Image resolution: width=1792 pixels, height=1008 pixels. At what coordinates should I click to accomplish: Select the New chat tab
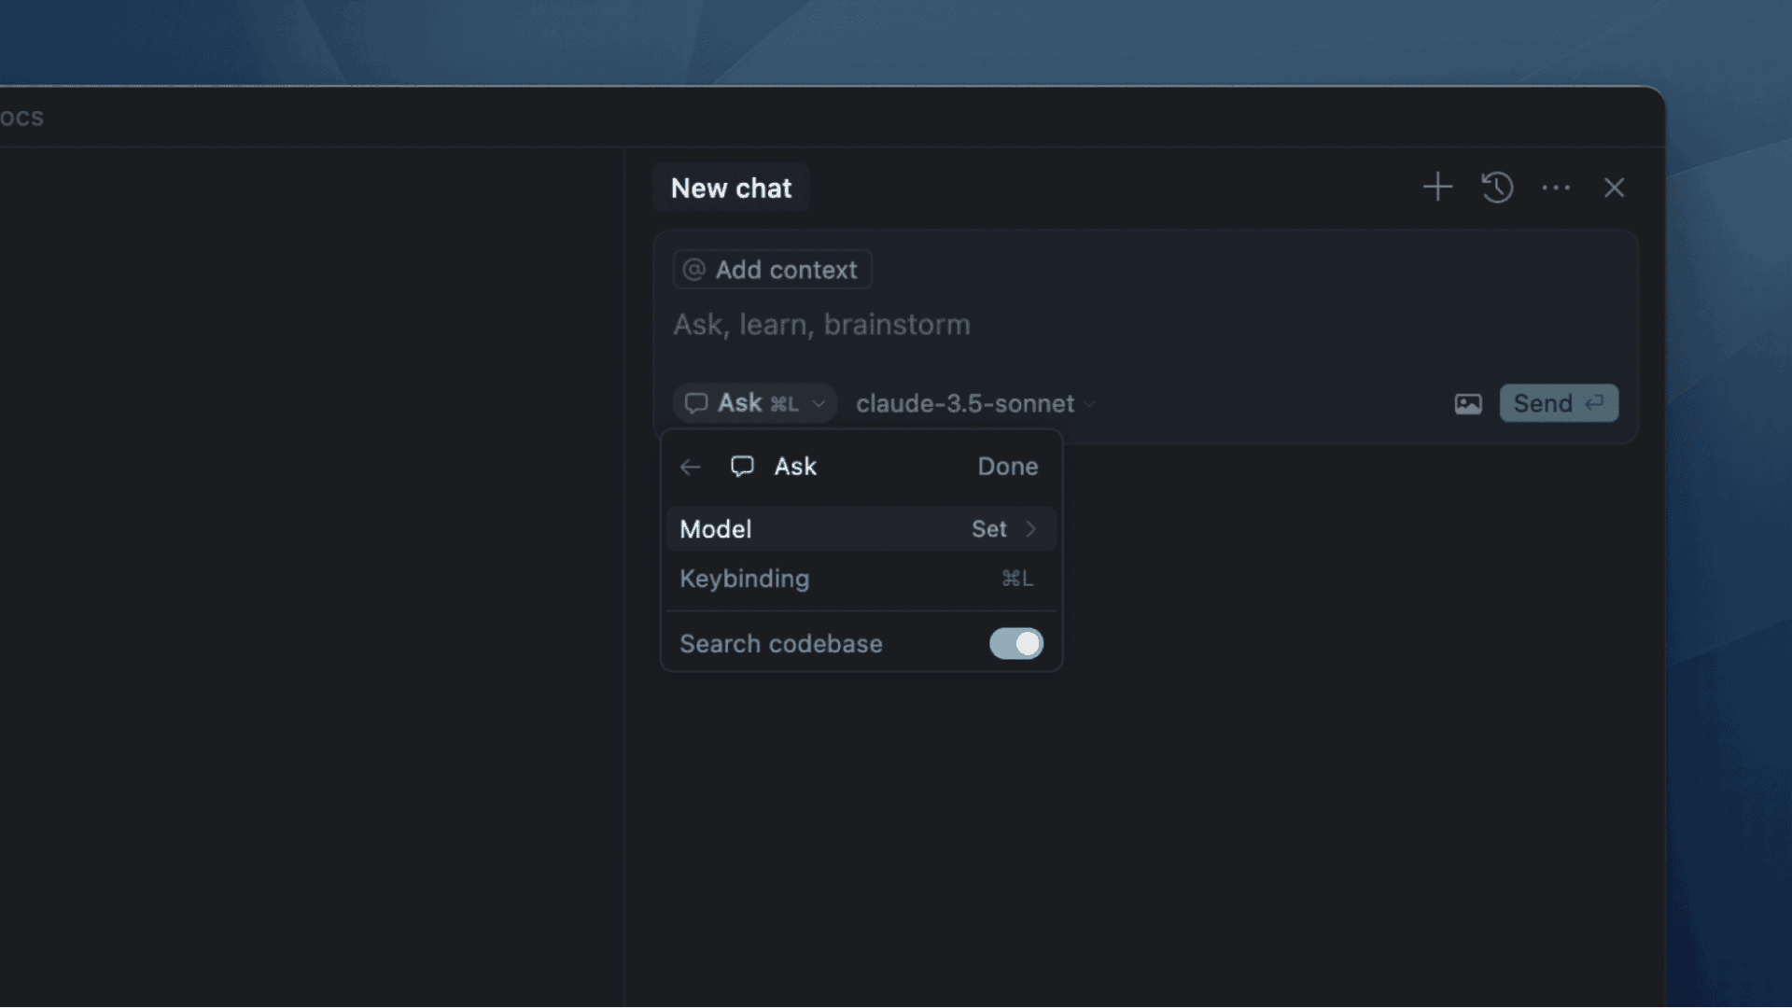[x=731, y=188]
